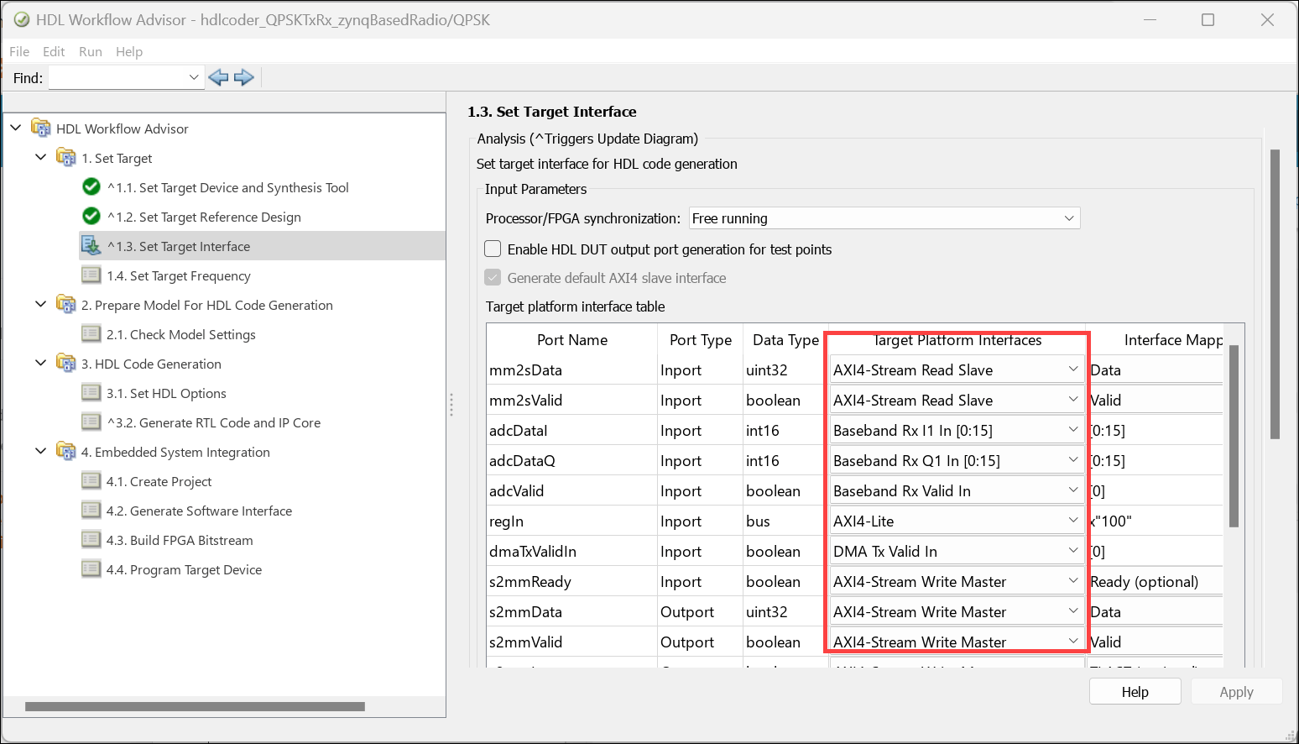Collapse the HDL Code Generation tree node

coord(40,364)
